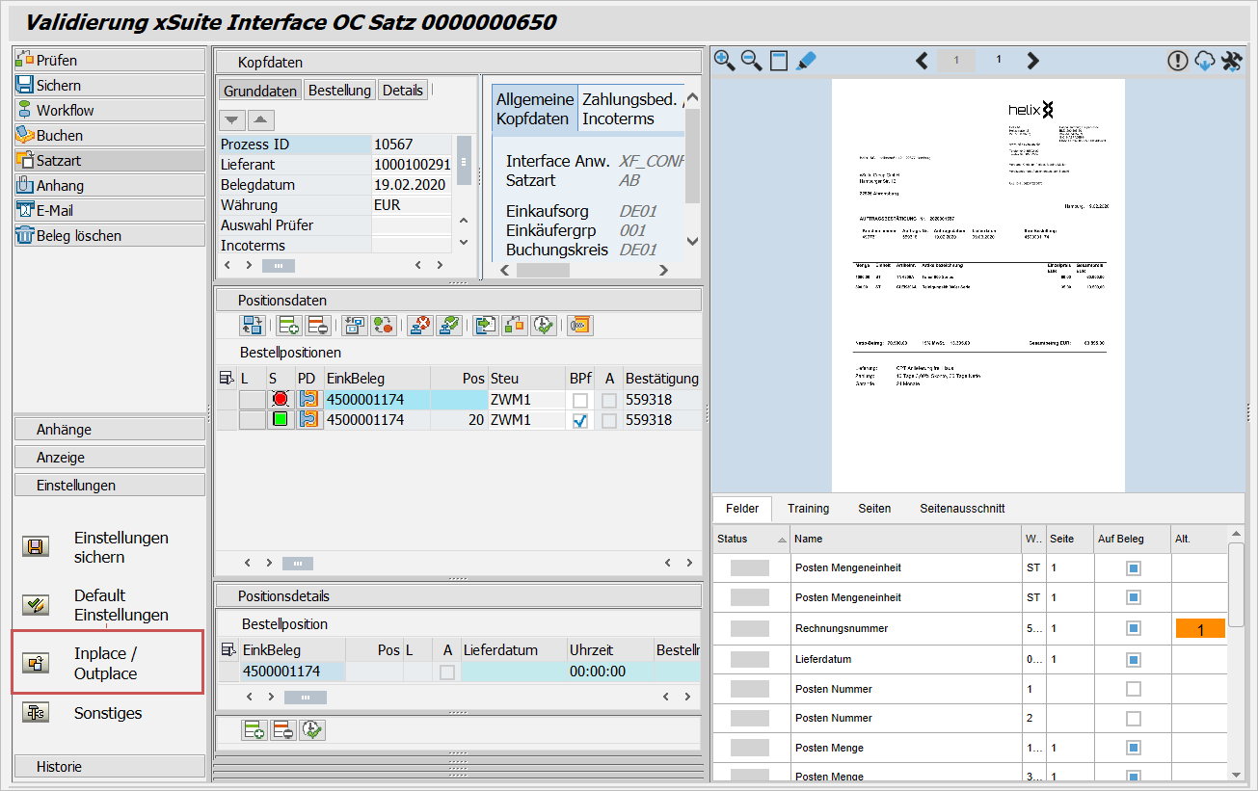The image size is (1258, 791).
Task: Expand the Historie section
Action: [110, 767]
